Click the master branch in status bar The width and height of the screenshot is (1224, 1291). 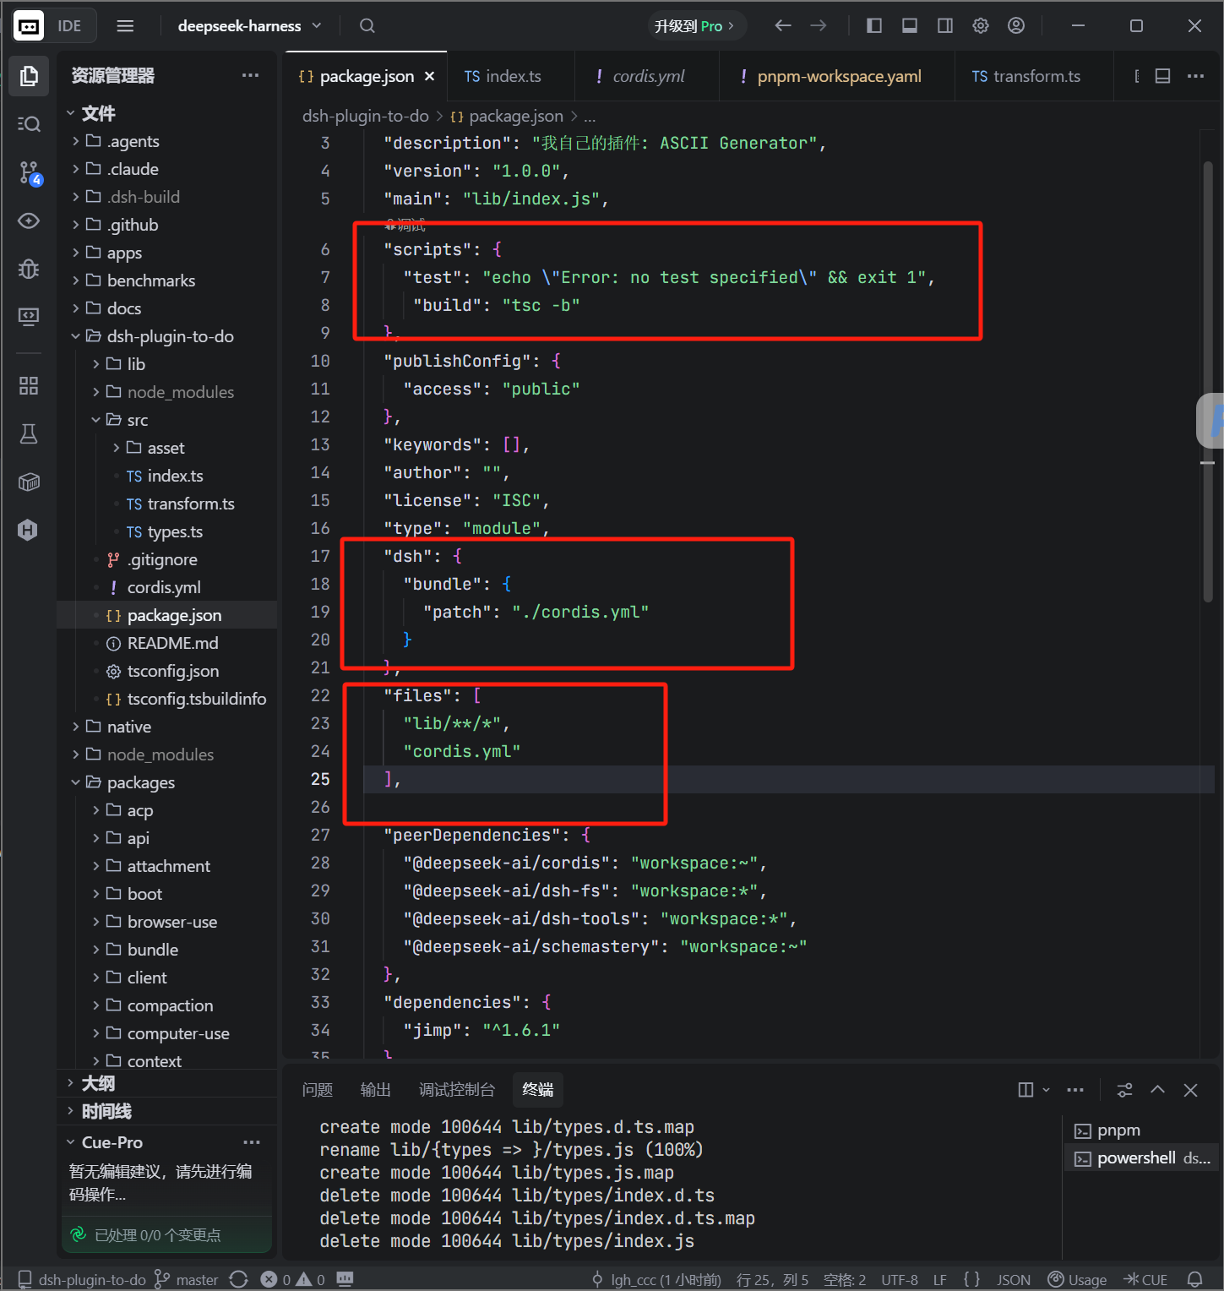click(188, 1279)
